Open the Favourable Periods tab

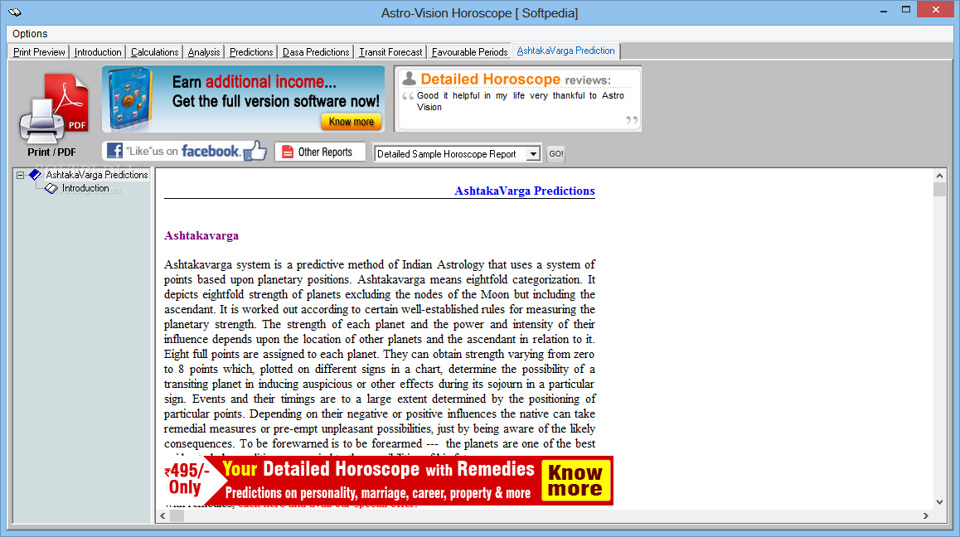coord(469,52)
